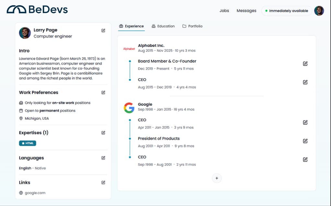Toggle the Immediately available status
This screenshot has width=331, height=206.
pyautogui.click(x=286, y=11)
